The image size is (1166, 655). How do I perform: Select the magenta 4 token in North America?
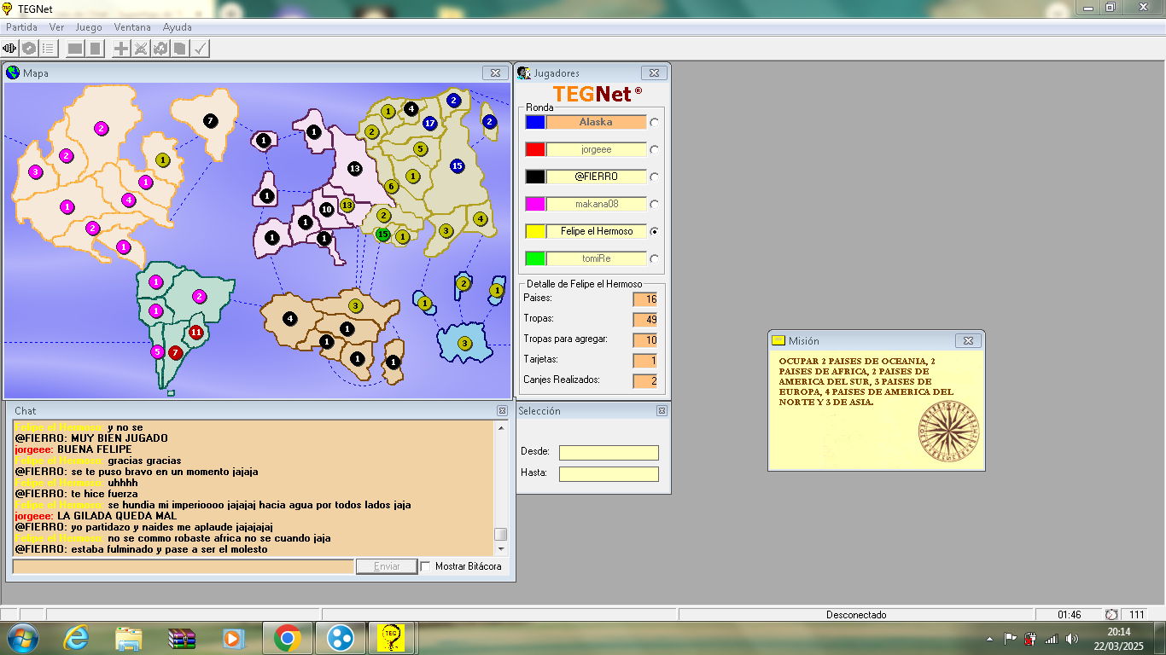[128, 200]
